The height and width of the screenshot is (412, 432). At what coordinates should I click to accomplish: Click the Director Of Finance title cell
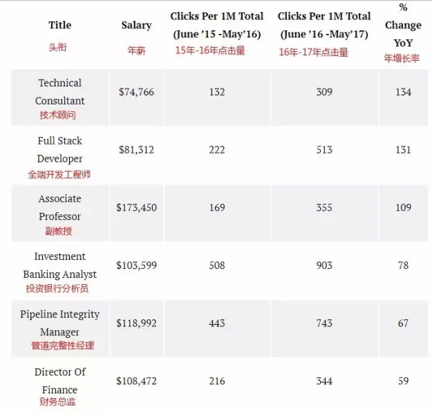click(59, 381)
